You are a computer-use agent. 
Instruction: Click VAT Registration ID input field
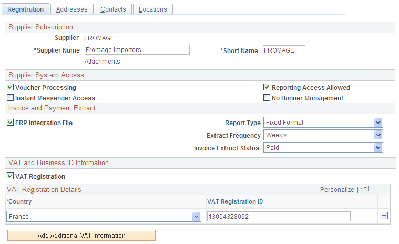(x=279, y=217)
